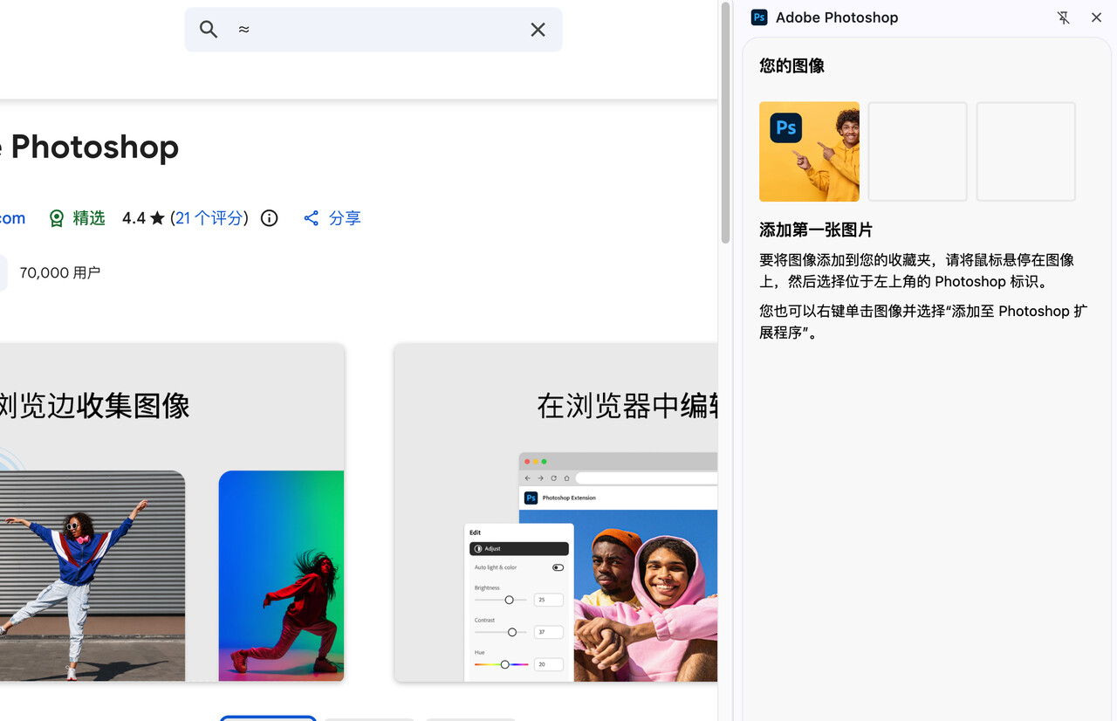
Task: Select the blue highlighted carousel indicator
Action: [x=268, y=718]
